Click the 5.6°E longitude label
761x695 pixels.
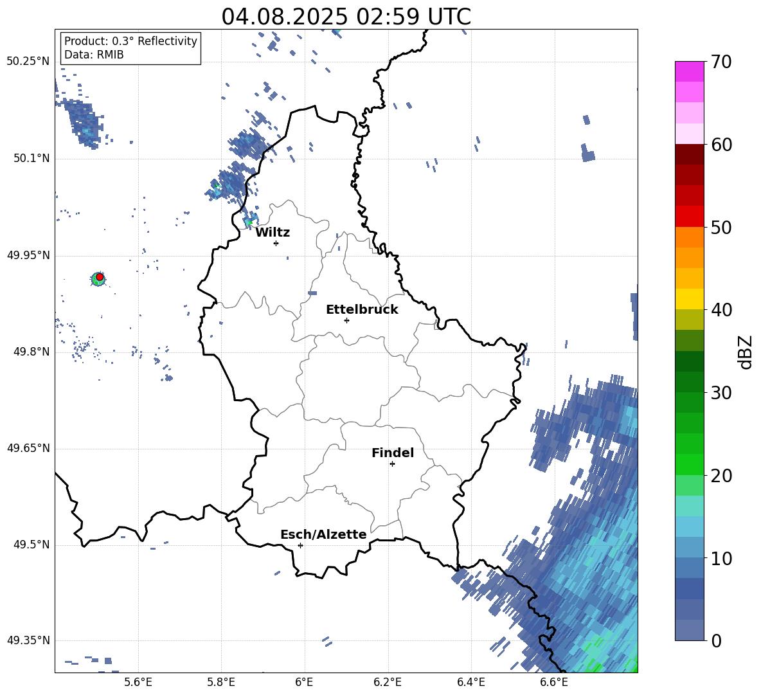(x=138, y=682)
